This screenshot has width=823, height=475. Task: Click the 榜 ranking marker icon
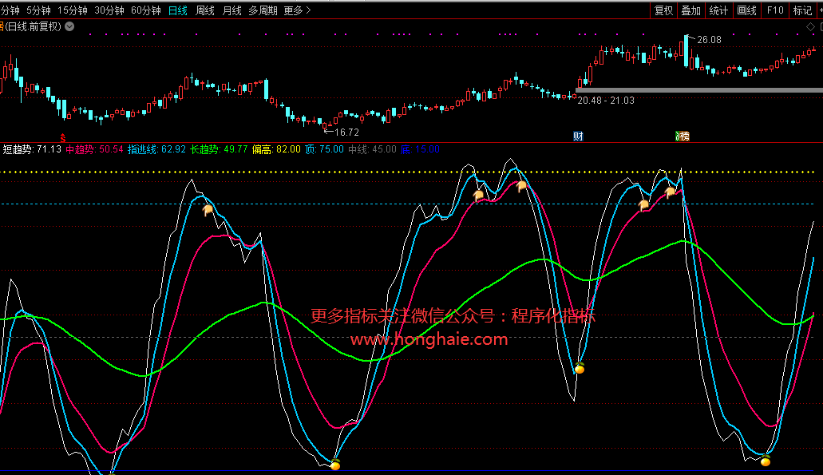click(x=682, y=137)
